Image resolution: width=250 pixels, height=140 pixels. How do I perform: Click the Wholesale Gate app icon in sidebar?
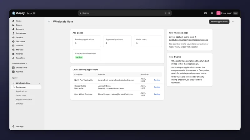(x=13, y=83)
